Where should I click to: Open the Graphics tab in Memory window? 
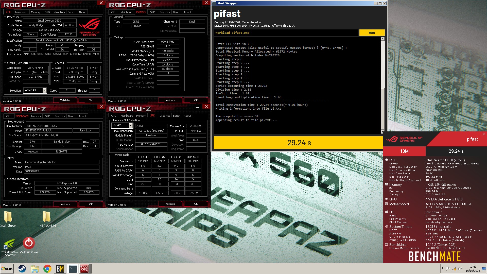165,12
